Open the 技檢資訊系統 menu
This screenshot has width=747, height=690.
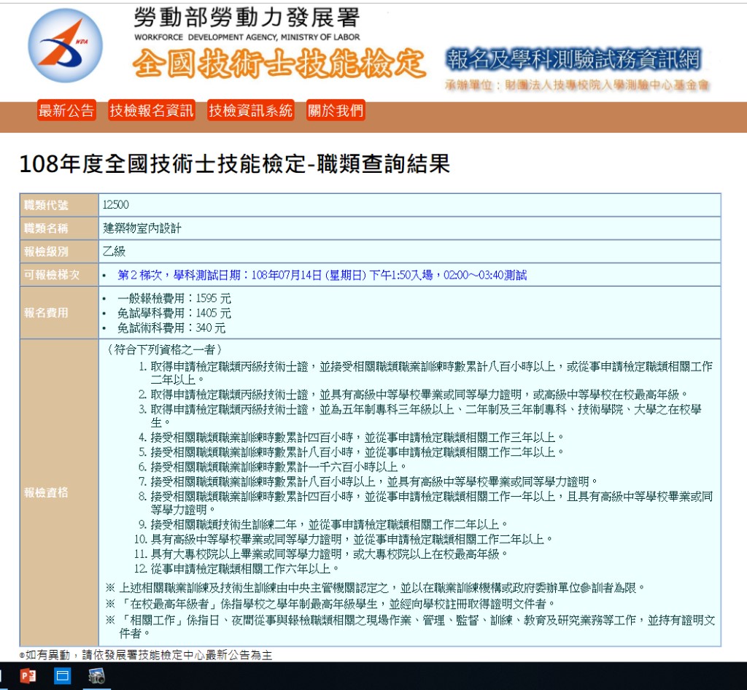[x=250, y=111]
